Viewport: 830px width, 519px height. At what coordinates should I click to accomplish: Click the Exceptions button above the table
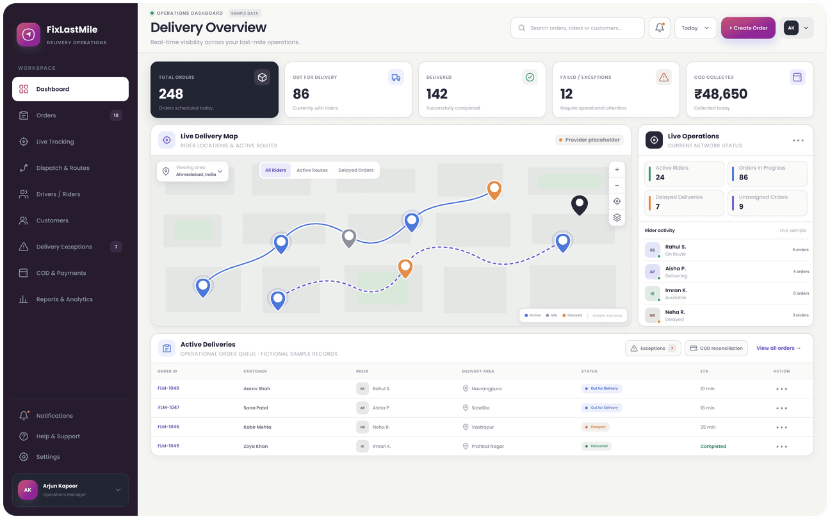pyautogui.click(x=653, y=349)
